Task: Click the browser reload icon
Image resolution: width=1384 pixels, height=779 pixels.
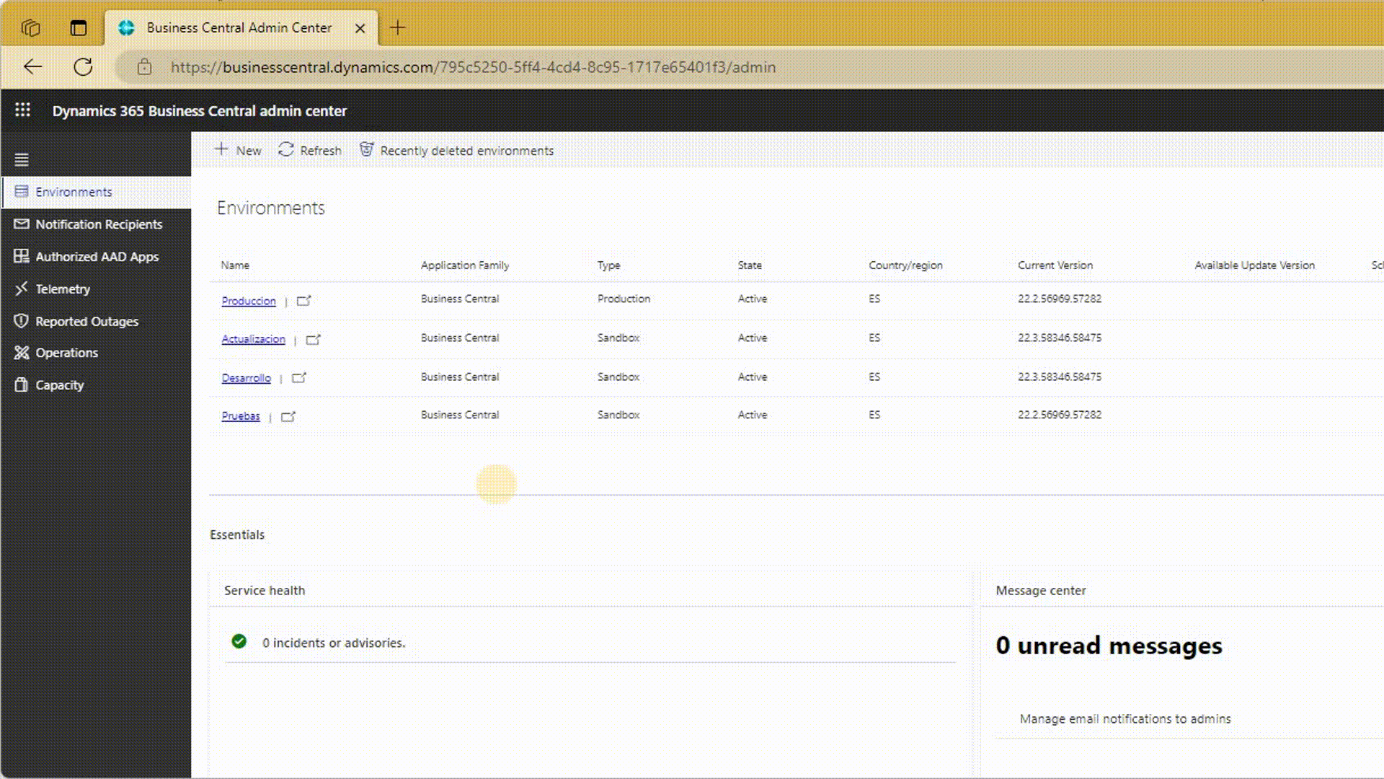Action: pyautogui.click(x=83, y=67)
